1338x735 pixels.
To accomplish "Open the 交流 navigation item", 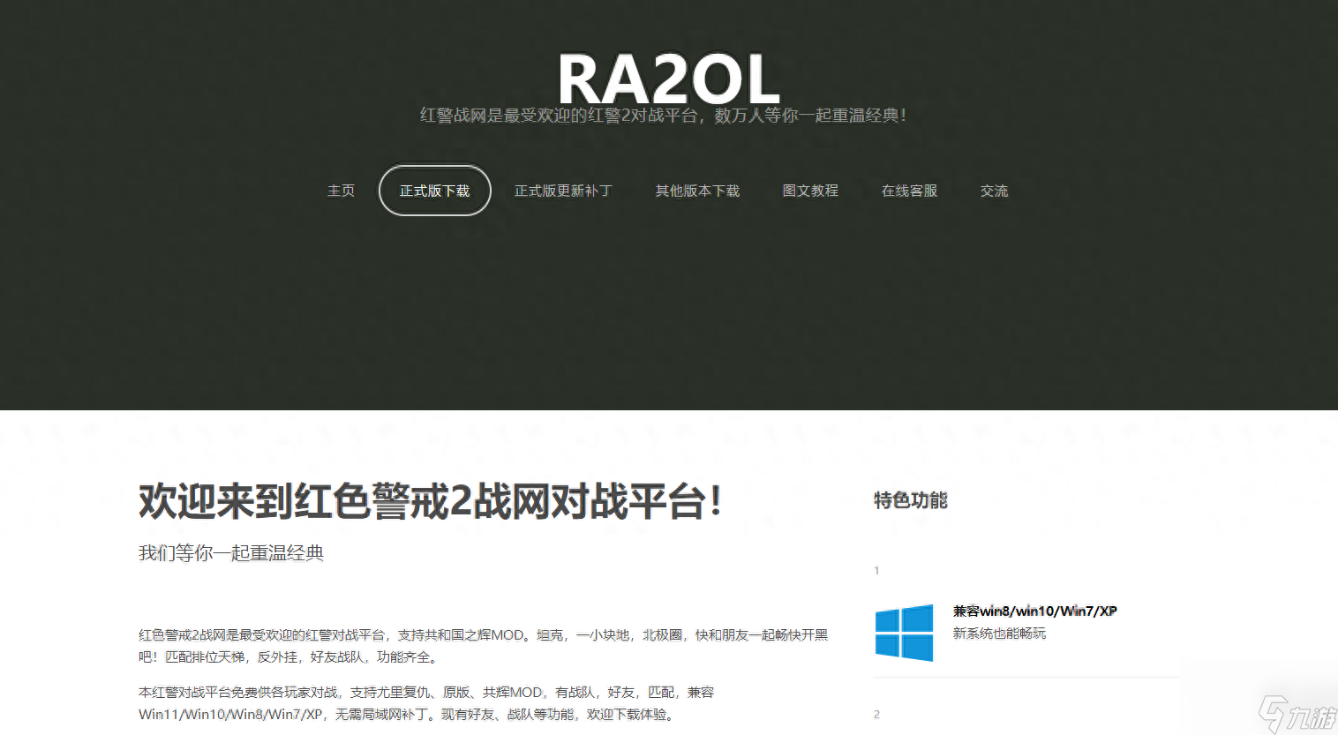I will (x=994, y=191).
